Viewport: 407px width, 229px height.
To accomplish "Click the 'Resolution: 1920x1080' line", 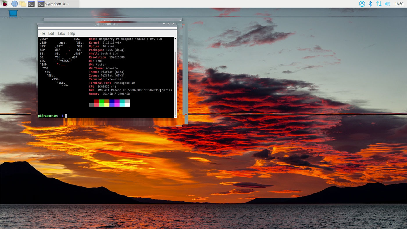I will click(x=107, y=57).
